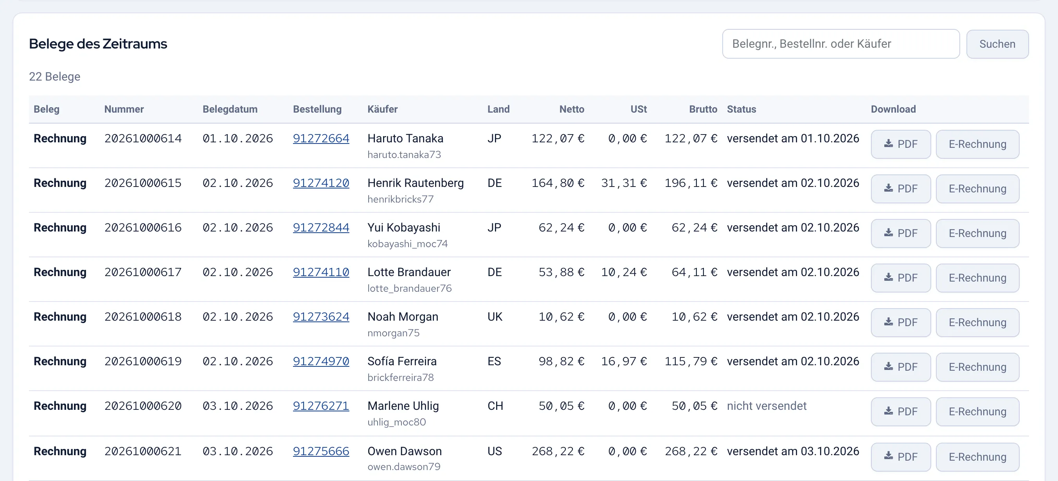1058x481 pixels.
Task: Get E-Rechnung for invoice 20261000615
Action: point(977,189)
